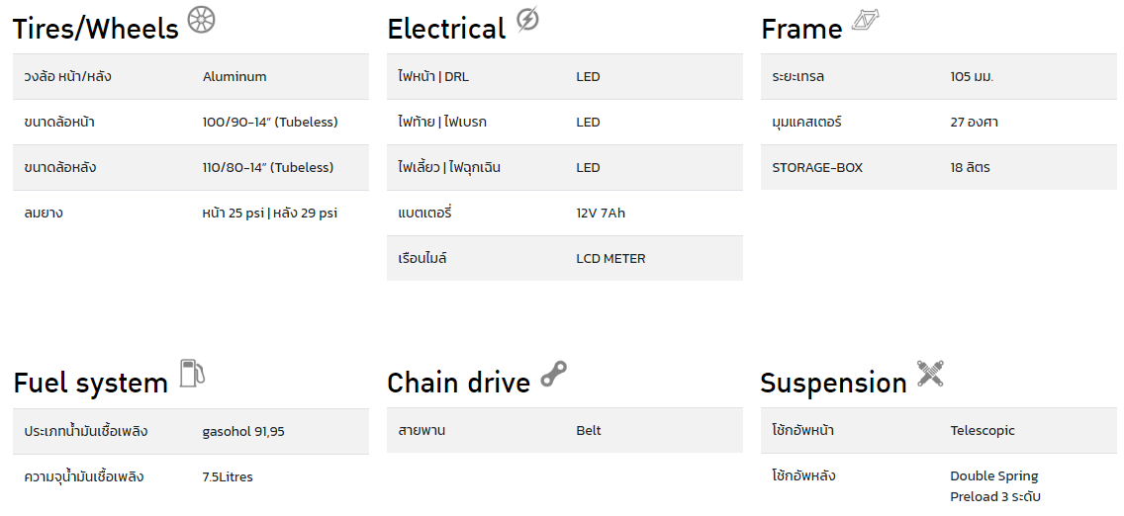
Task: Click the Aluminum wheel material value
Action: [234, 76]
